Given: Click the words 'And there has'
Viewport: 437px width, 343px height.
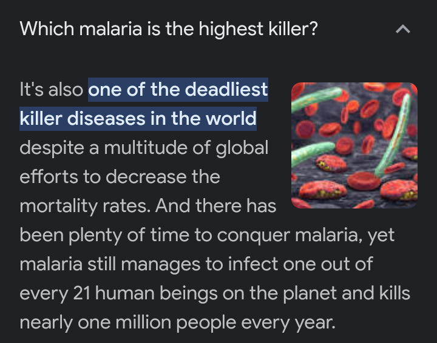Looking at the screenshot, I should [215, 206].
